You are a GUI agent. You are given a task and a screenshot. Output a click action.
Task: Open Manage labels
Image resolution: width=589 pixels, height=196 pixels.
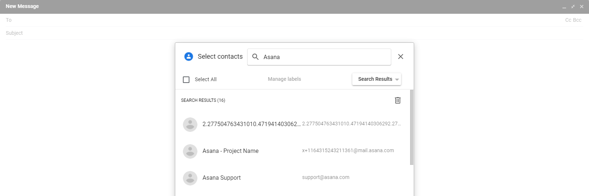284,79
